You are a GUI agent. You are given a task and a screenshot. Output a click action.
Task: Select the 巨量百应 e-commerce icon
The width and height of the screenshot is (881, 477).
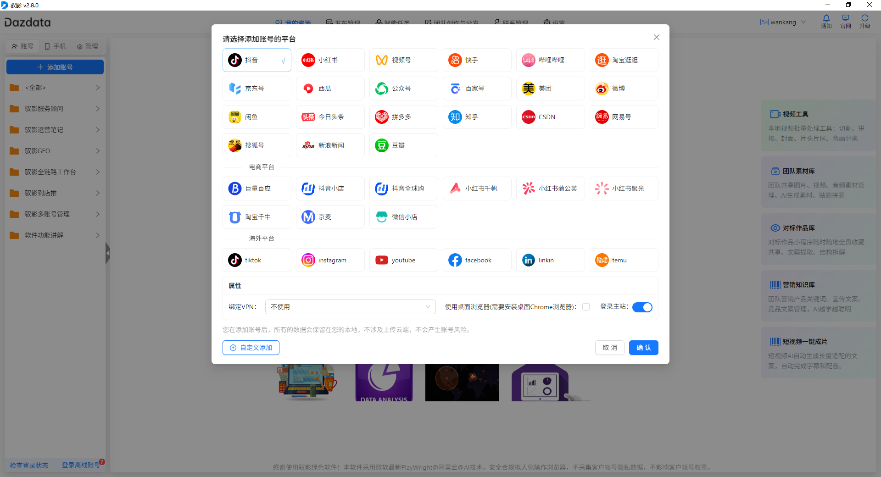point(235,189)
